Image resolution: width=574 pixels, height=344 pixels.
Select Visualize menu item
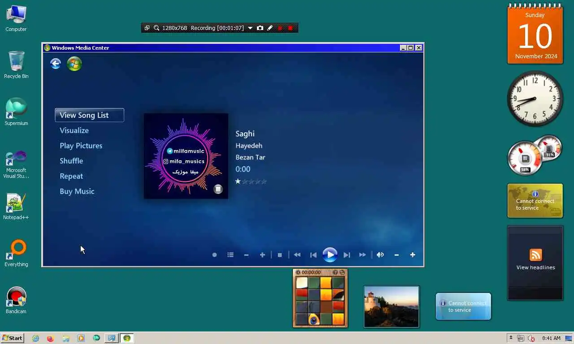pyautogui.click(x=74, y=130)
